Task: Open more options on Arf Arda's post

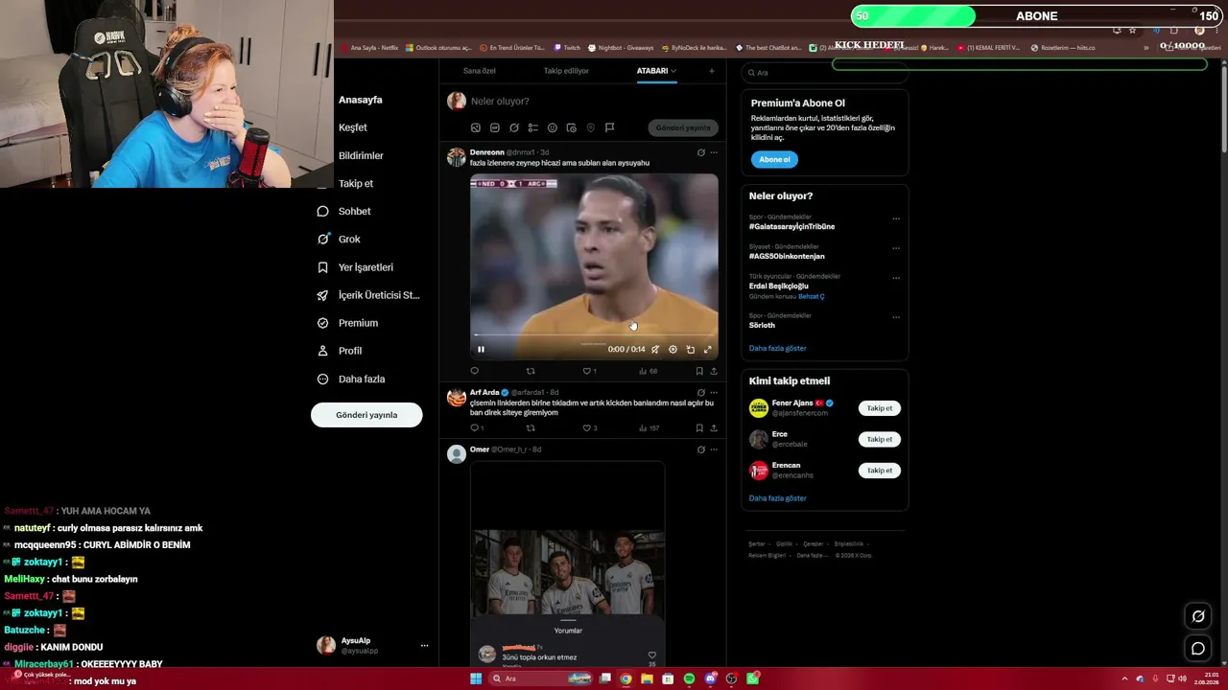Action: pos(714,393)
